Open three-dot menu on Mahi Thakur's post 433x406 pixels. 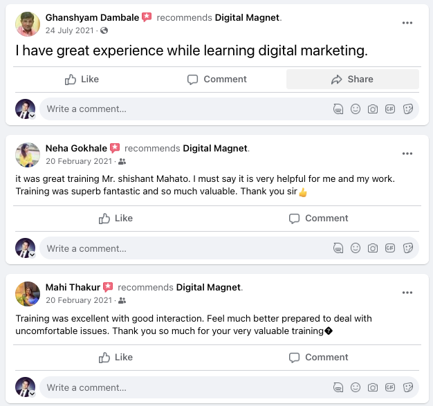pos(408,293)
